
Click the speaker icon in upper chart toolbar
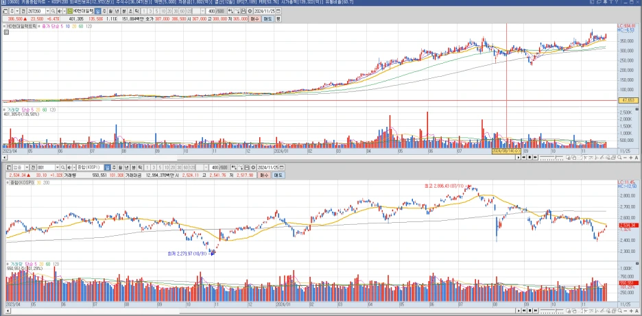pos(60,11)
